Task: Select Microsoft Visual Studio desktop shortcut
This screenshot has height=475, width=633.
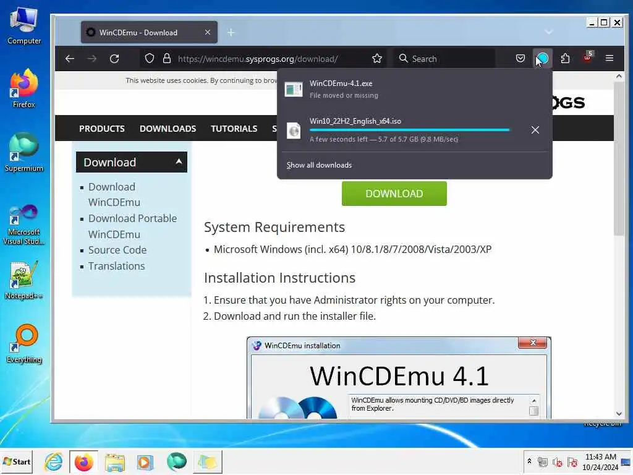Action: 24,225
